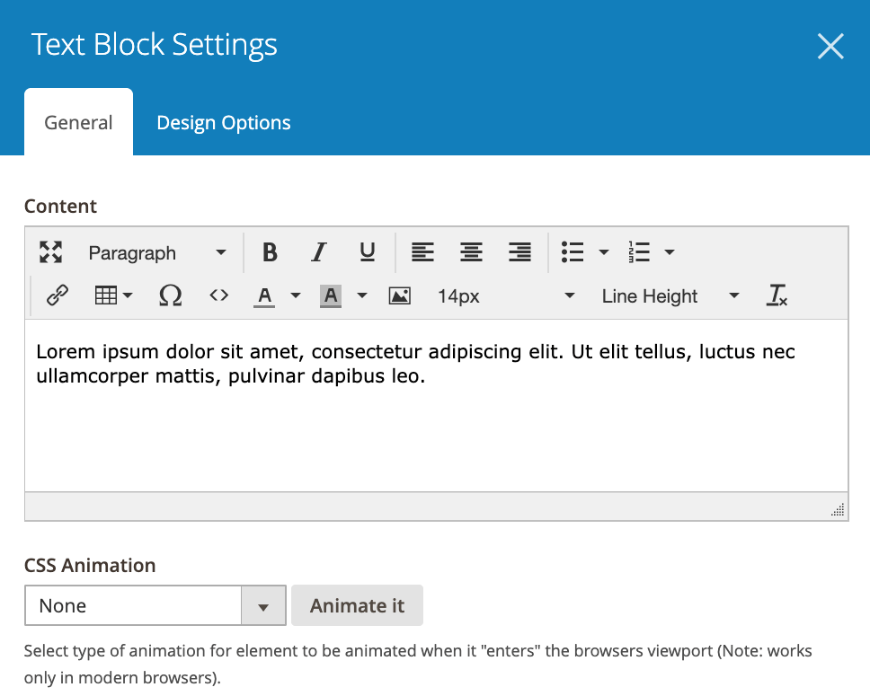Open source code view icon
Screen dimensions: 870x696
[x=218, y=295]
